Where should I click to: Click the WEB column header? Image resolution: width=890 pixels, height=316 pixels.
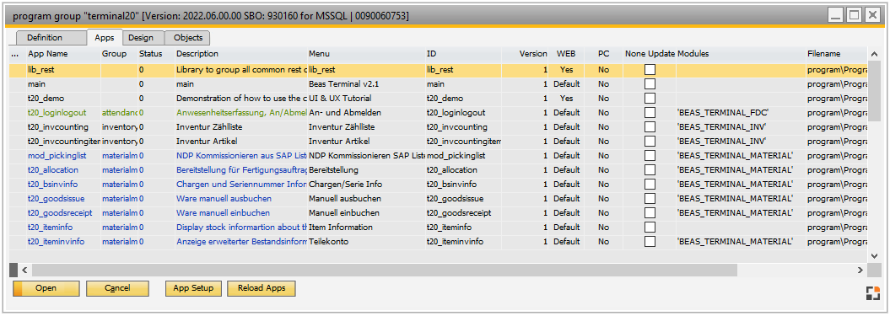click(x=566, y=54)
